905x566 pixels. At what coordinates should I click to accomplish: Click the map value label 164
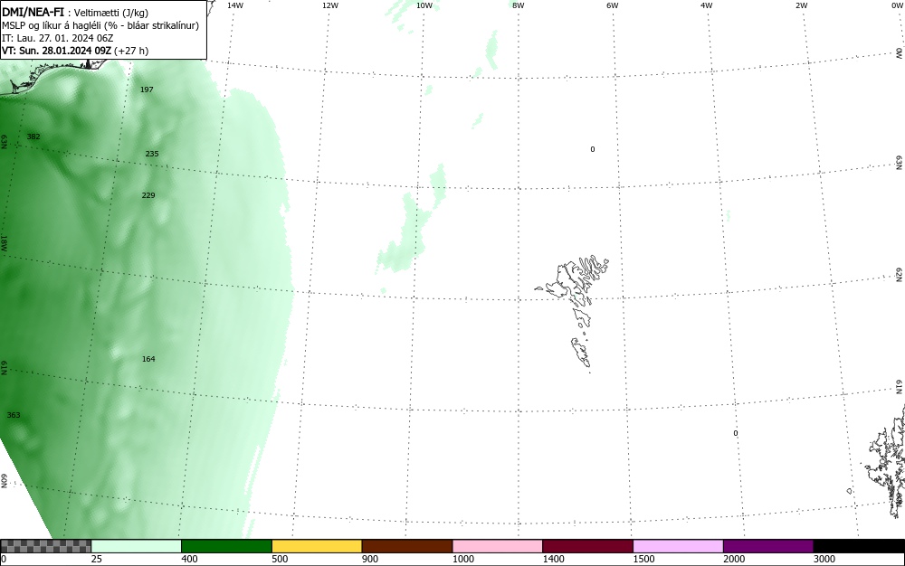pyautogui.click(x=148, y=359)
